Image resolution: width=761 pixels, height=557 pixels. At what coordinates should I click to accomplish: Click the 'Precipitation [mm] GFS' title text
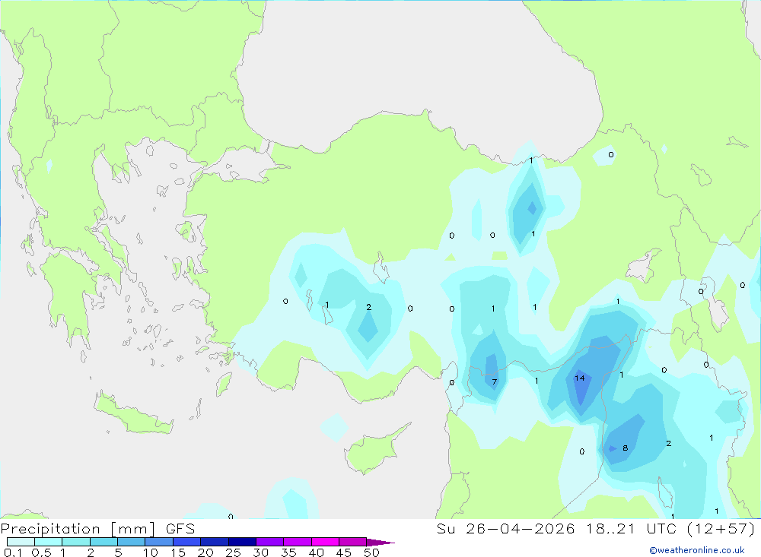point(97,529)
